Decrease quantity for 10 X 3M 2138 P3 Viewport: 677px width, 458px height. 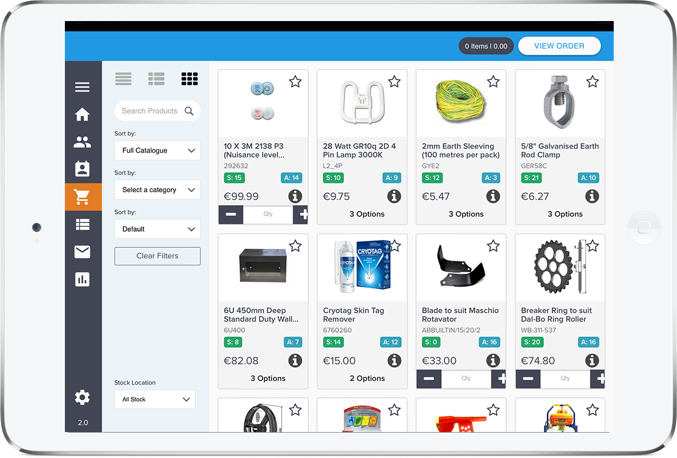tap(231, 214)
